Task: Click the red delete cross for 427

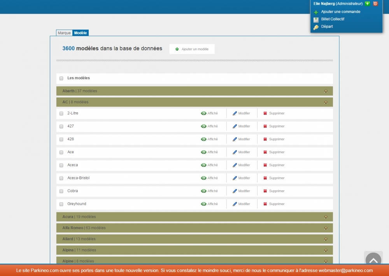Action: coord(265,126)
